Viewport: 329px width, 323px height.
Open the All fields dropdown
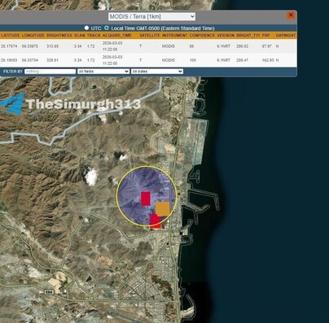(x=103, y=72)
